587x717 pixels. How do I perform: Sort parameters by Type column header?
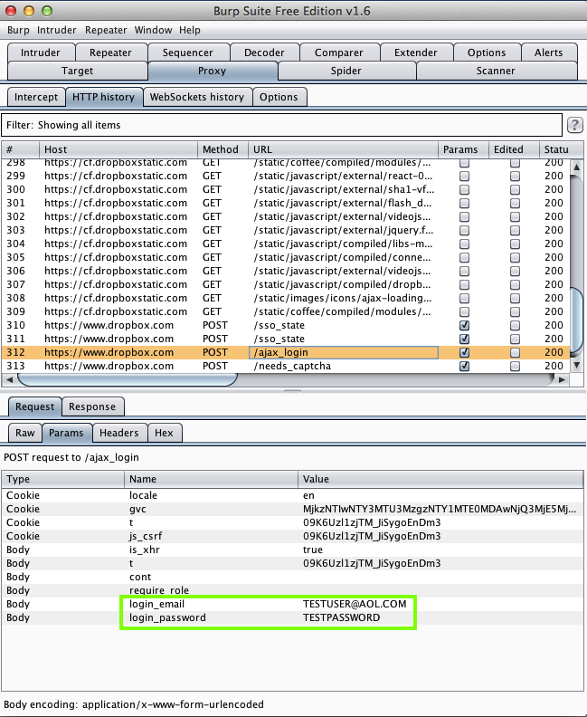(x=63, y=479)
